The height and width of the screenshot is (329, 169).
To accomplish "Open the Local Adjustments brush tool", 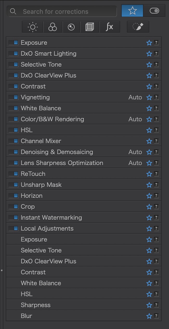I will (138, 27).
